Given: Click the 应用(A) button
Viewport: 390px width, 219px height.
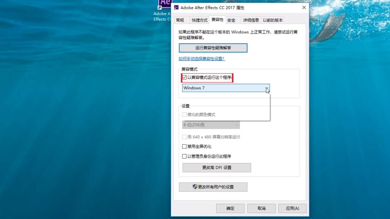Looking at the screenshot, I should coord(293,208).
